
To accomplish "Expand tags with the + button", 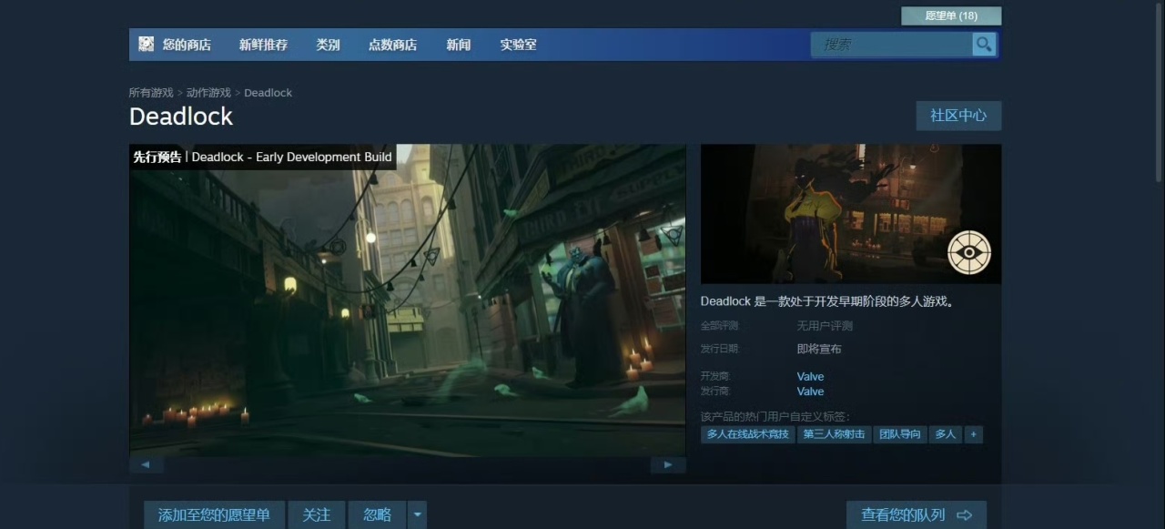I will point(973,434).
